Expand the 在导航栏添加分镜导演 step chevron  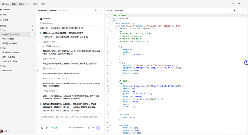click(99, 104)
